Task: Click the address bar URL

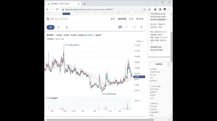Action: click(x=89, y=10)
